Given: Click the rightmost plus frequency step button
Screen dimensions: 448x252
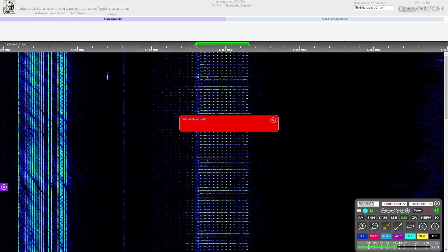Looking at the screenshot, I should (407, 211).
